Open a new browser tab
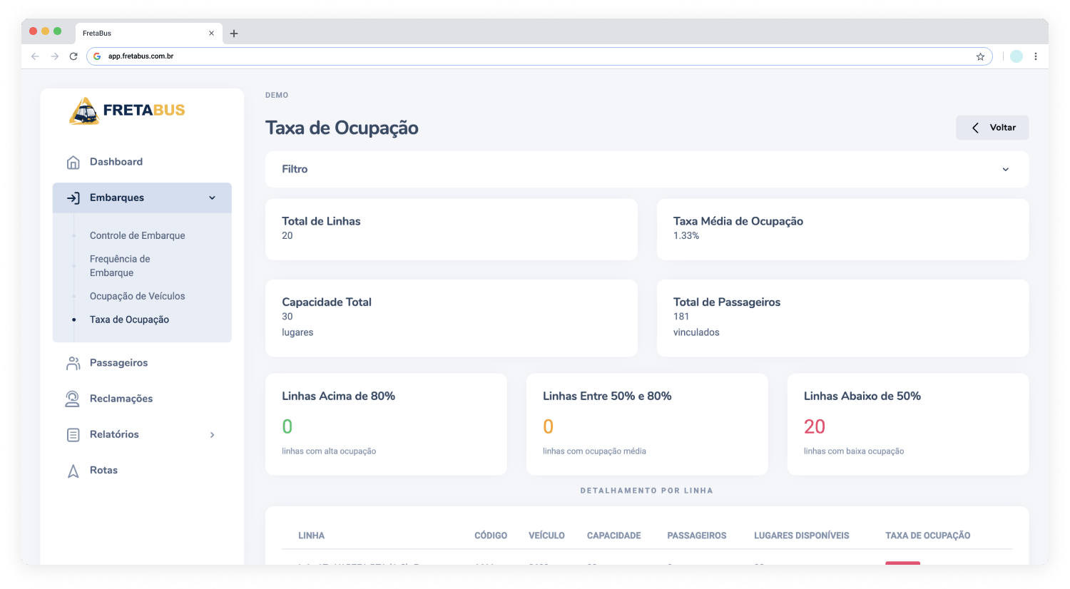Screen dimensions: 1070x589 coord(234,34)
